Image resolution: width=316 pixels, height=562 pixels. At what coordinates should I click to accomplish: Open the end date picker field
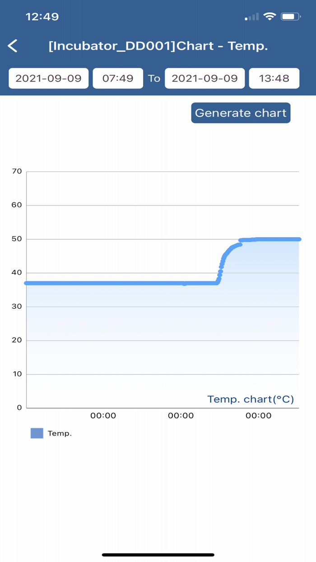[x=204, y=78]
